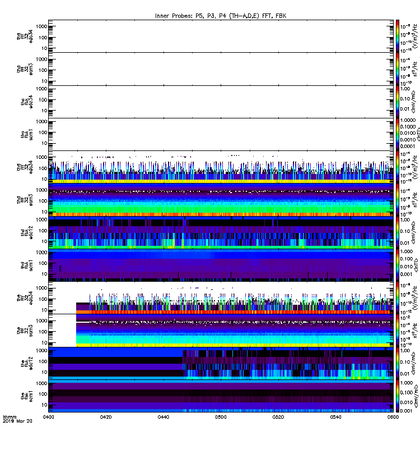The height and width of the screenshot is (449, 420).
Task: Click the 0540 time axis label
Action: (x=335, y=417)
